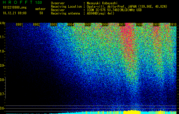This screenshot has width=179, height=114.
Task: Click the 1.0 kHz axis label
Action: point(2,51)
